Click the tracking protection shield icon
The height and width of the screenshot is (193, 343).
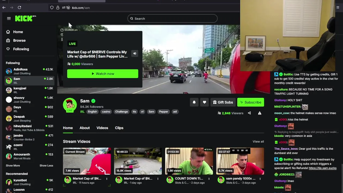click(x=52, y=8)
